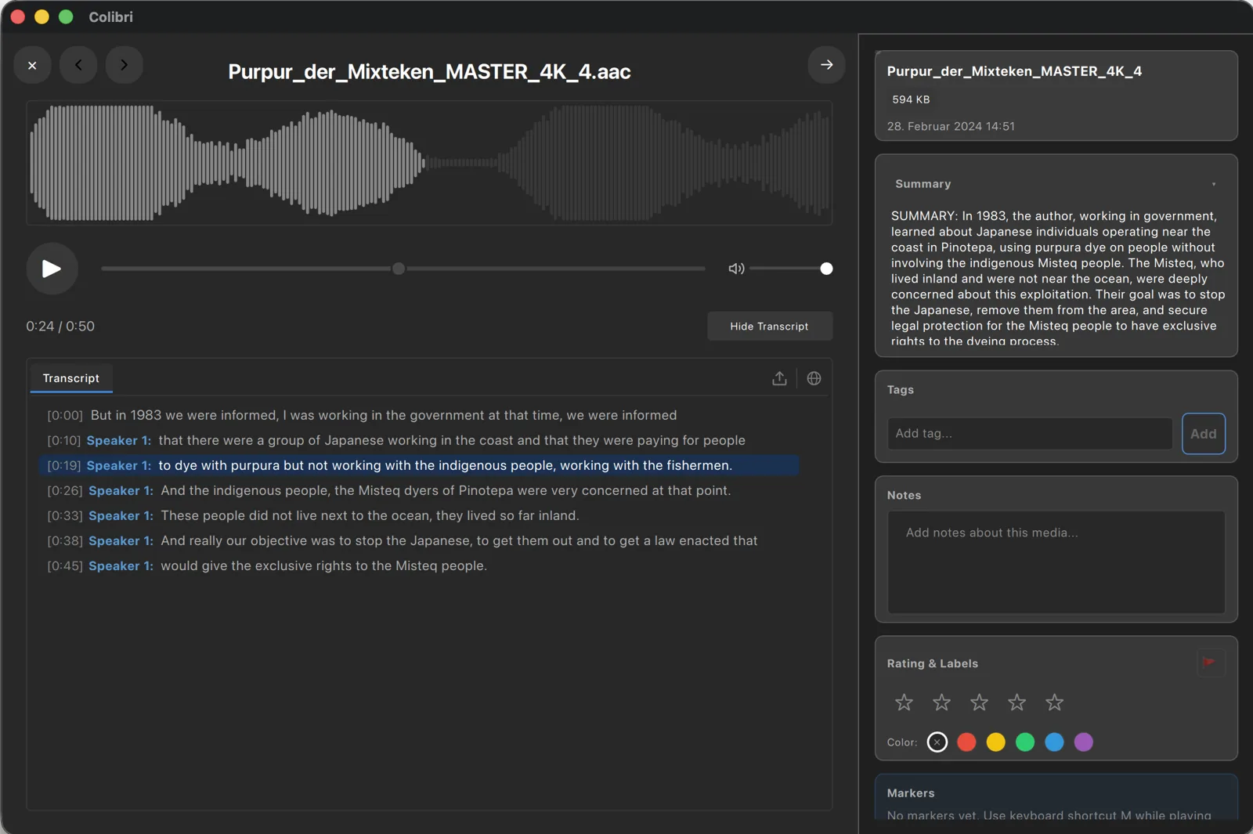Screen dimensions: 1253x834
Task: Click the 28. Februar 2024 14:51 date text
Action: coord(951,126)
